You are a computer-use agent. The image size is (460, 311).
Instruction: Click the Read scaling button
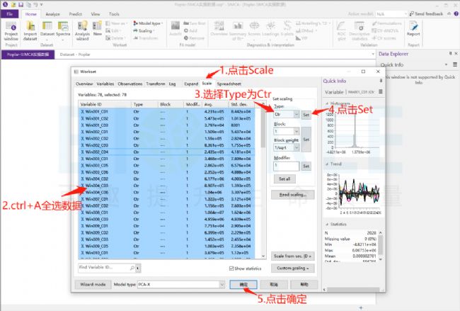pyautogui.click(x=292, y=195)
